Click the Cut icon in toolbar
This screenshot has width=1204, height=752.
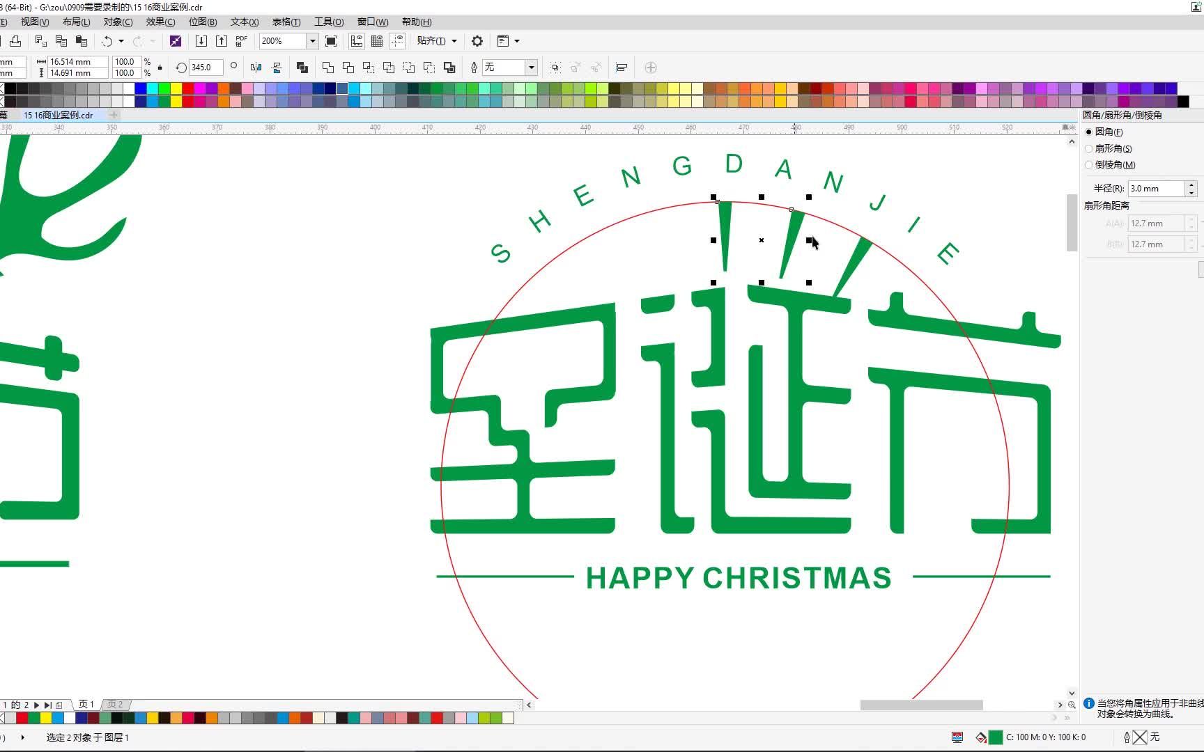pos(41,41)
